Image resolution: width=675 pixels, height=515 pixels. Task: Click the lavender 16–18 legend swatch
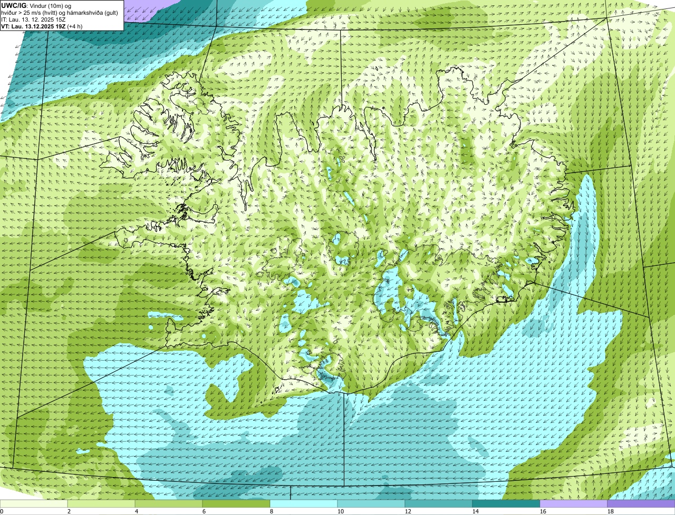coord(574,504)
